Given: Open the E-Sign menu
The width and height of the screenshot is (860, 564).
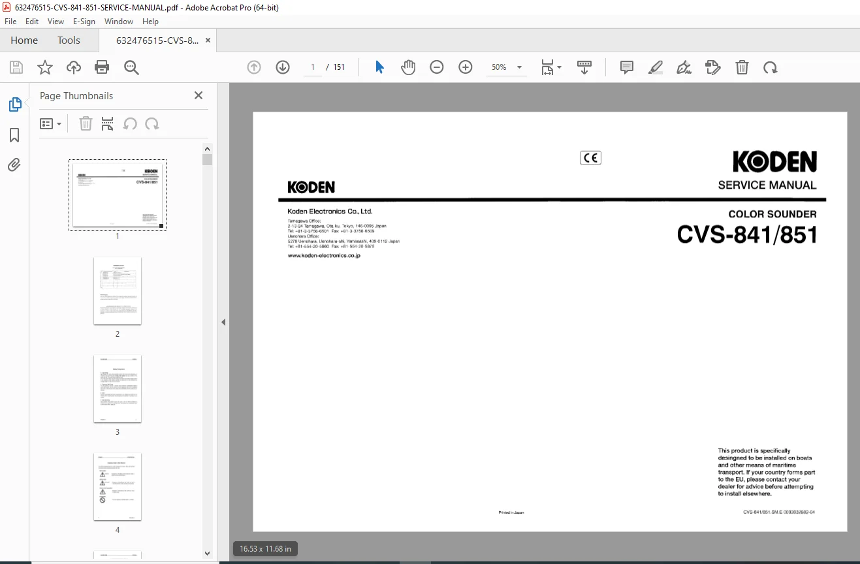Looking at the screenshot, I should pyautogui.click(x=84, y=22).
